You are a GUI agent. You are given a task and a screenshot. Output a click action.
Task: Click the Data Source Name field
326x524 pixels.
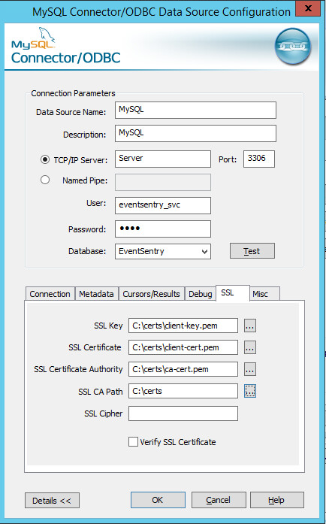[195, 110]
